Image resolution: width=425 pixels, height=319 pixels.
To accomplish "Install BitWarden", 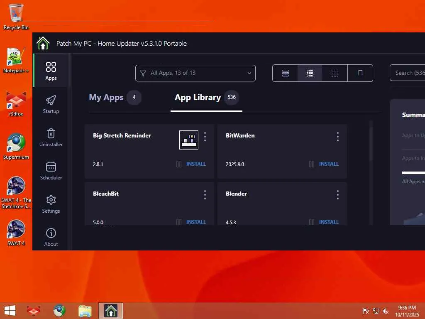I will point(329,164).
